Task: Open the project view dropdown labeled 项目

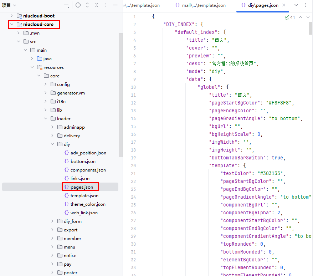Action: 10,5
